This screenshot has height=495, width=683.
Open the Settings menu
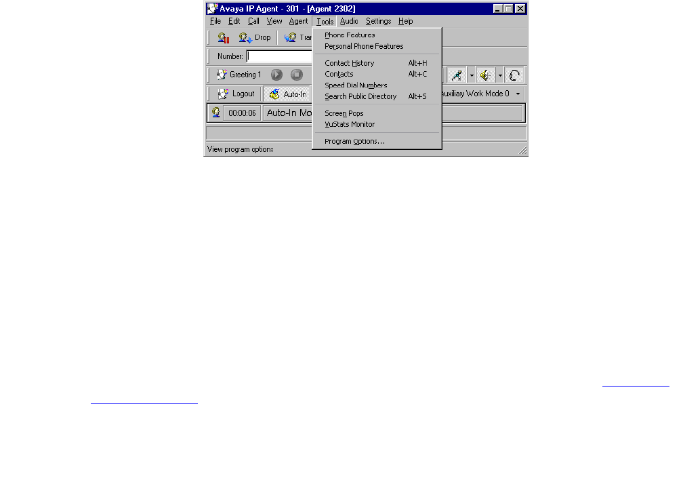point(378,21)
